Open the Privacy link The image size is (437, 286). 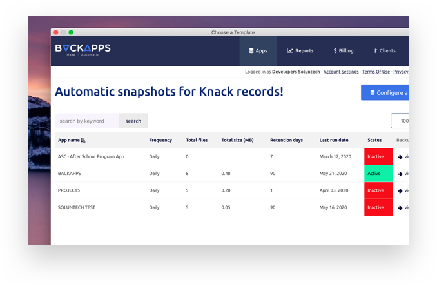coord(401,72)
